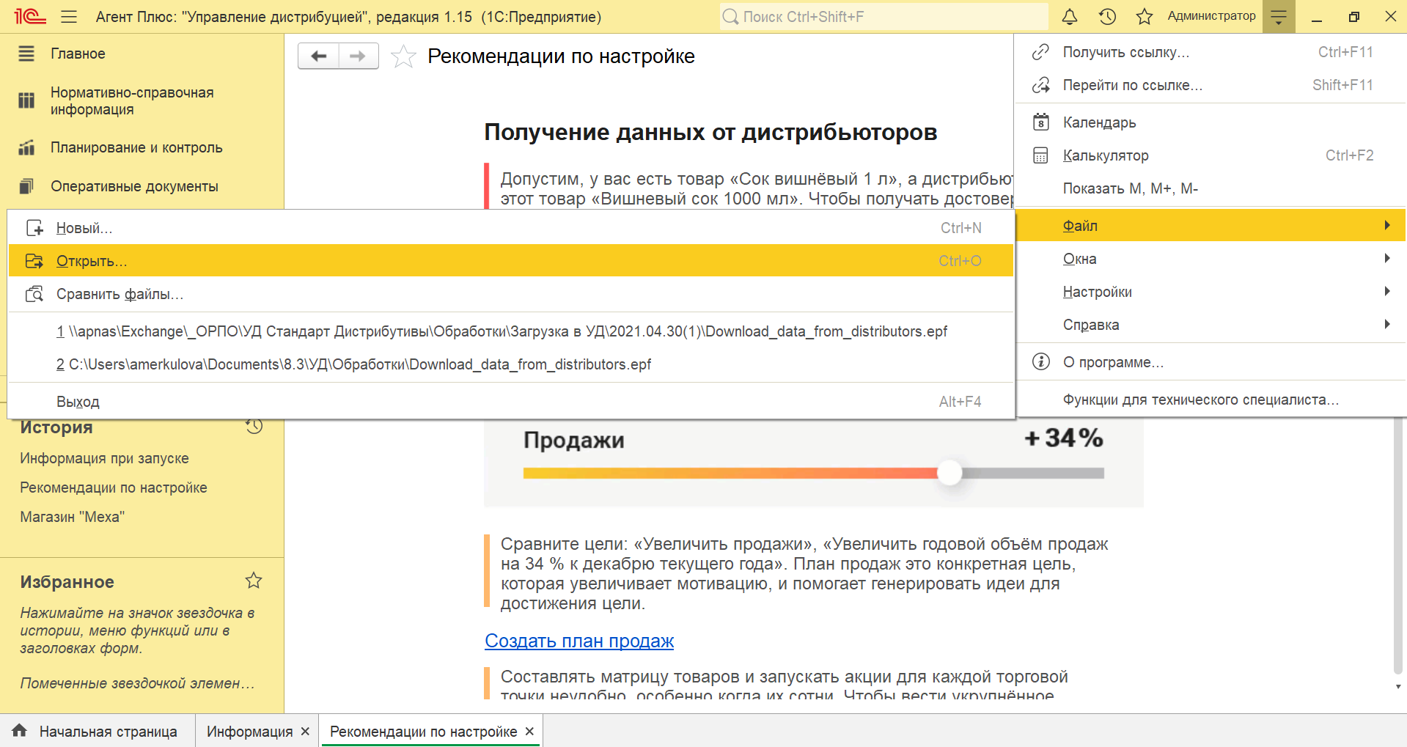Open Калькулятор from the service menu
The height and width of the screenshot is (747, 1407).
pyautogui.click(x=1211, y=155)
